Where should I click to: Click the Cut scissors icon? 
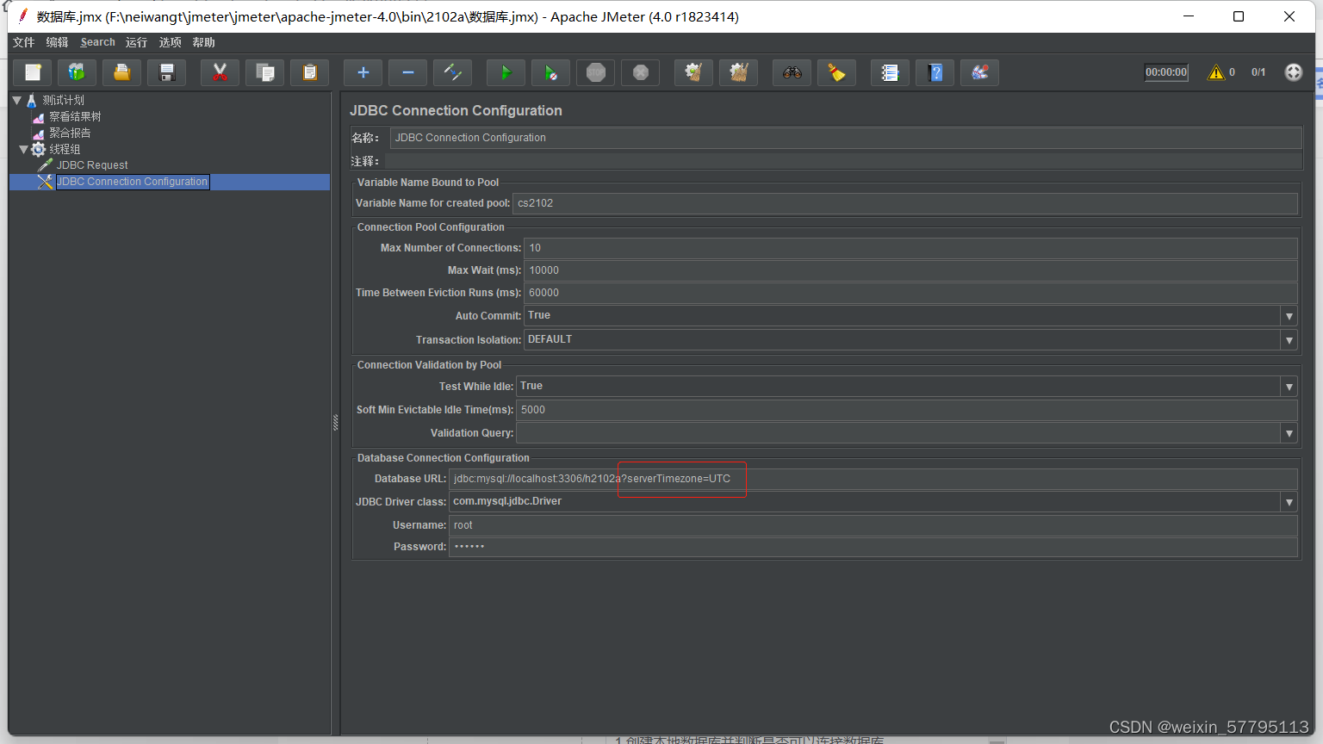tap(220, 72)
